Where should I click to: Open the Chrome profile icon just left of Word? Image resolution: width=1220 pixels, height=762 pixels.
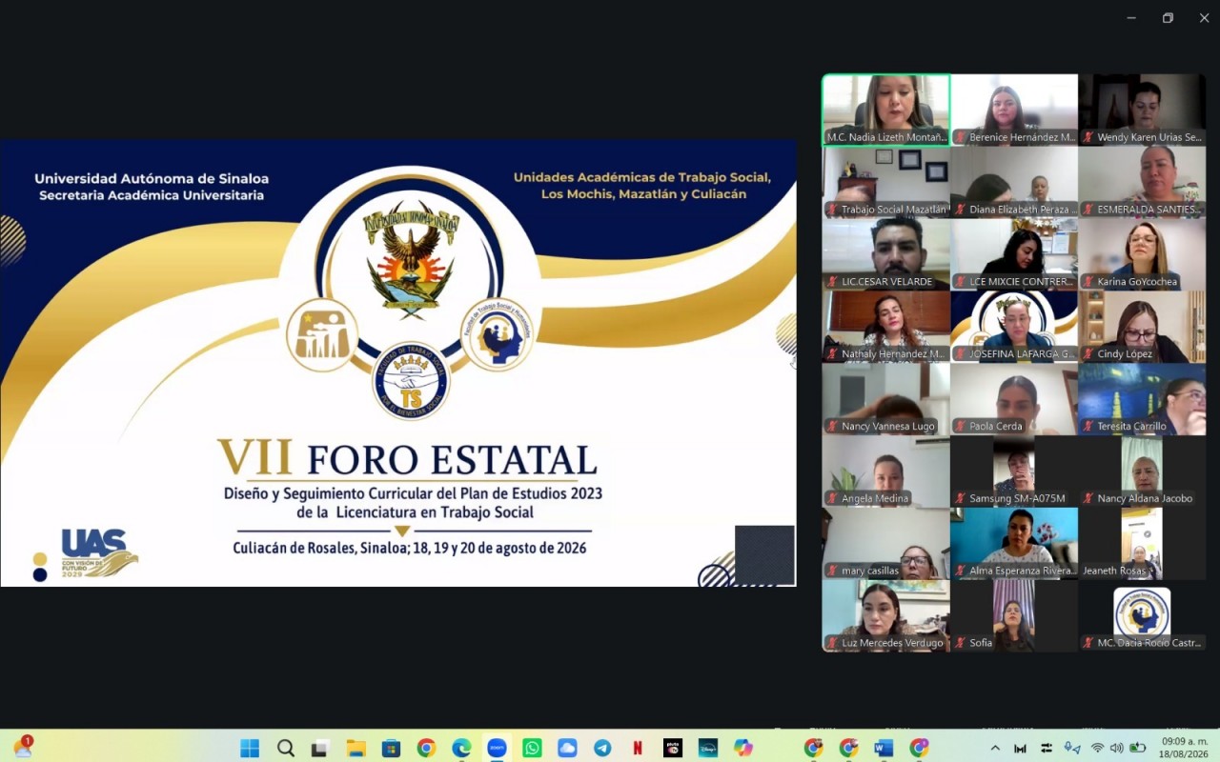(848, 748)
